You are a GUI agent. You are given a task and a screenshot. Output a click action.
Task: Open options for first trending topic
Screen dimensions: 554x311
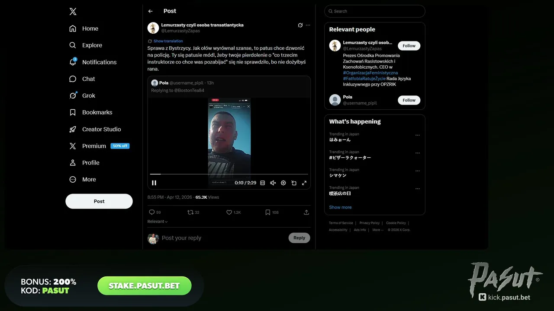[x=418, y=135]
